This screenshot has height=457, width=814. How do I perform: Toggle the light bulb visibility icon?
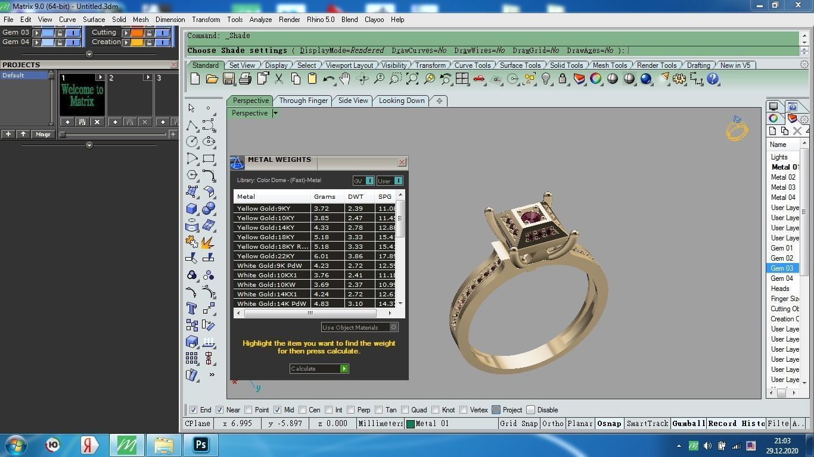pos(546,79)
